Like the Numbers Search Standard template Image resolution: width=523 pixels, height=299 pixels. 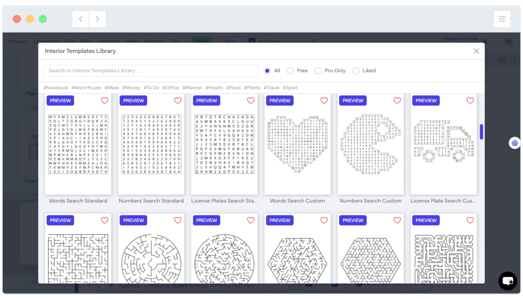tap(177, 100)
